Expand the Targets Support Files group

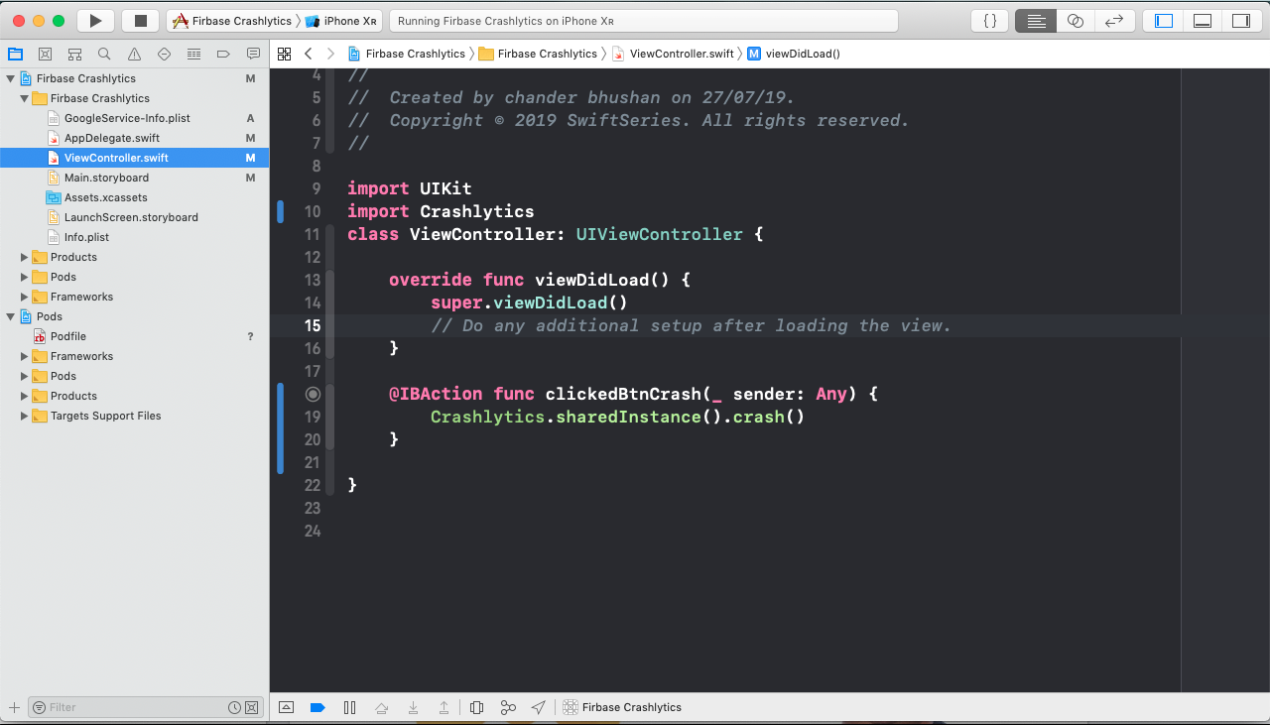pyautogui.click(x=25, y=416)
